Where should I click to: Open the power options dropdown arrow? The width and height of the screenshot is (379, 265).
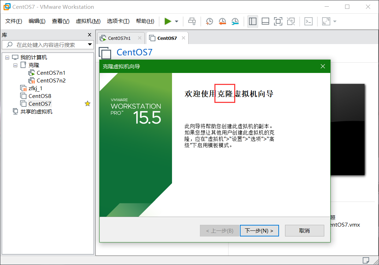[x=177, y=21]
